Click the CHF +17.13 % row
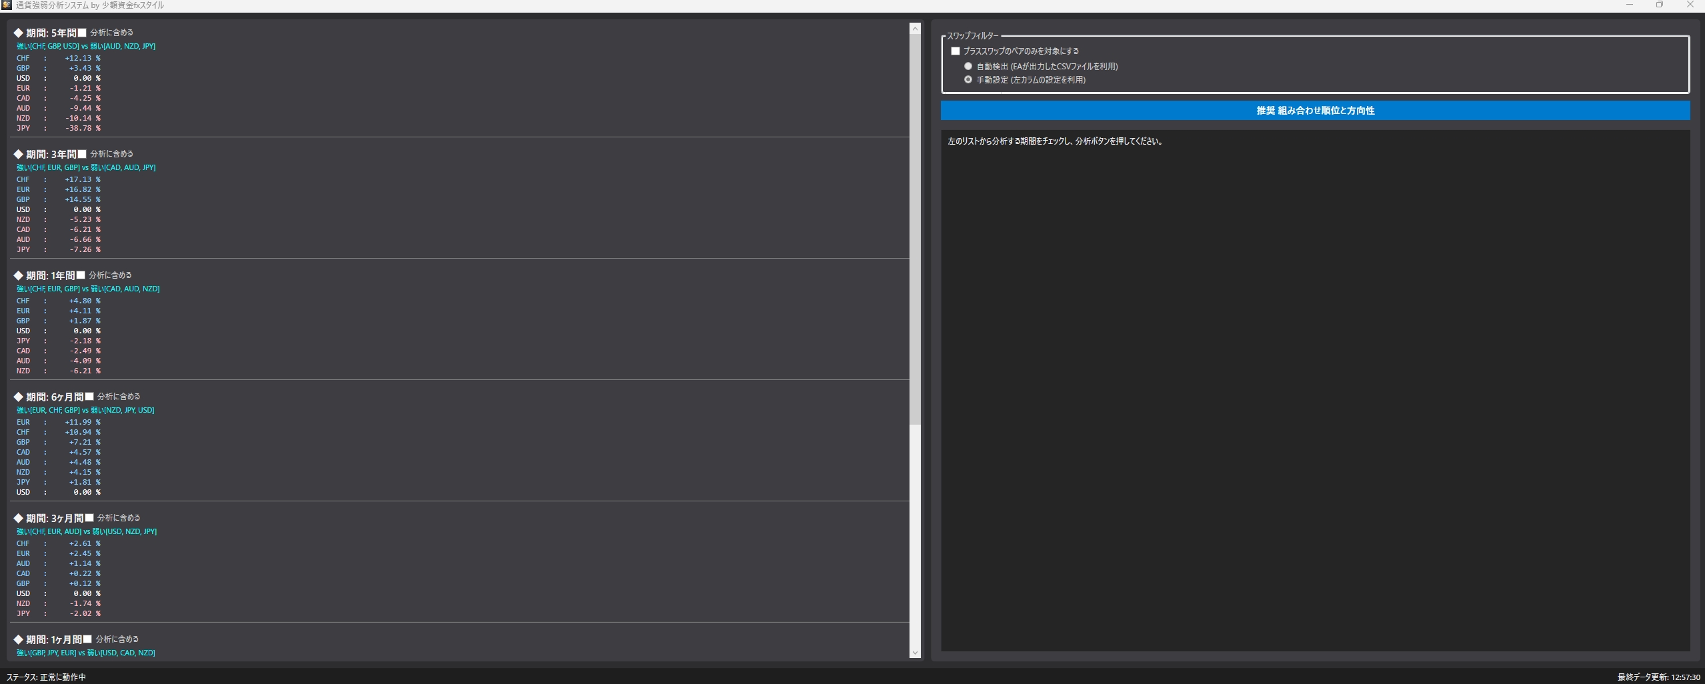This screenshot has height=684, width=1705. tap(59, 179)
